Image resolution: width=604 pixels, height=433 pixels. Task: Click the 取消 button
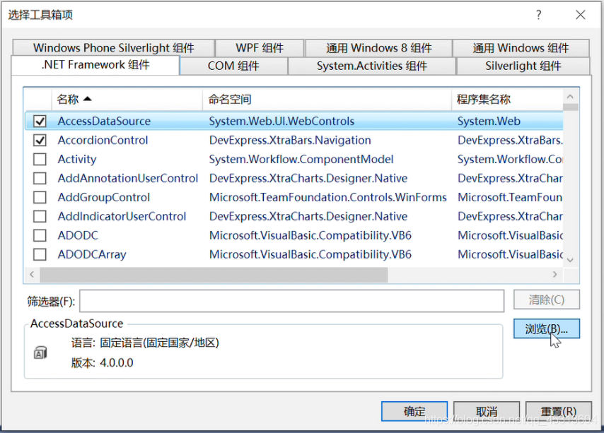(x=486, y=411)
